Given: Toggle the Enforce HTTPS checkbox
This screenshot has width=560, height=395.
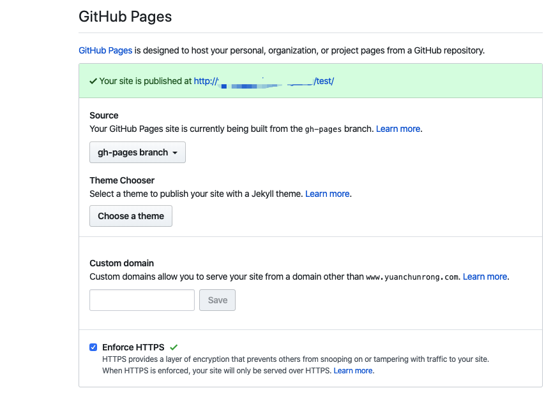Looking at the screenshot, I should click(x=93, y=347).
